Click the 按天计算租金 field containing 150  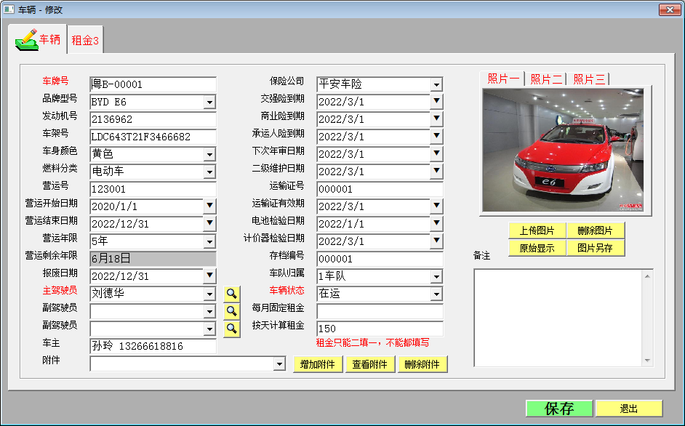pyautogui.click(x=380, y=329)
